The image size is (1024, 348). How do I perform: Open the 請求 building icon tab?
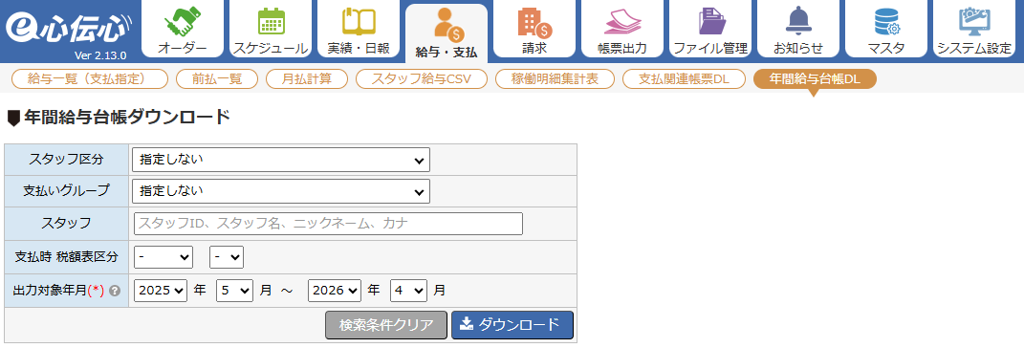[x=534, y=29]
